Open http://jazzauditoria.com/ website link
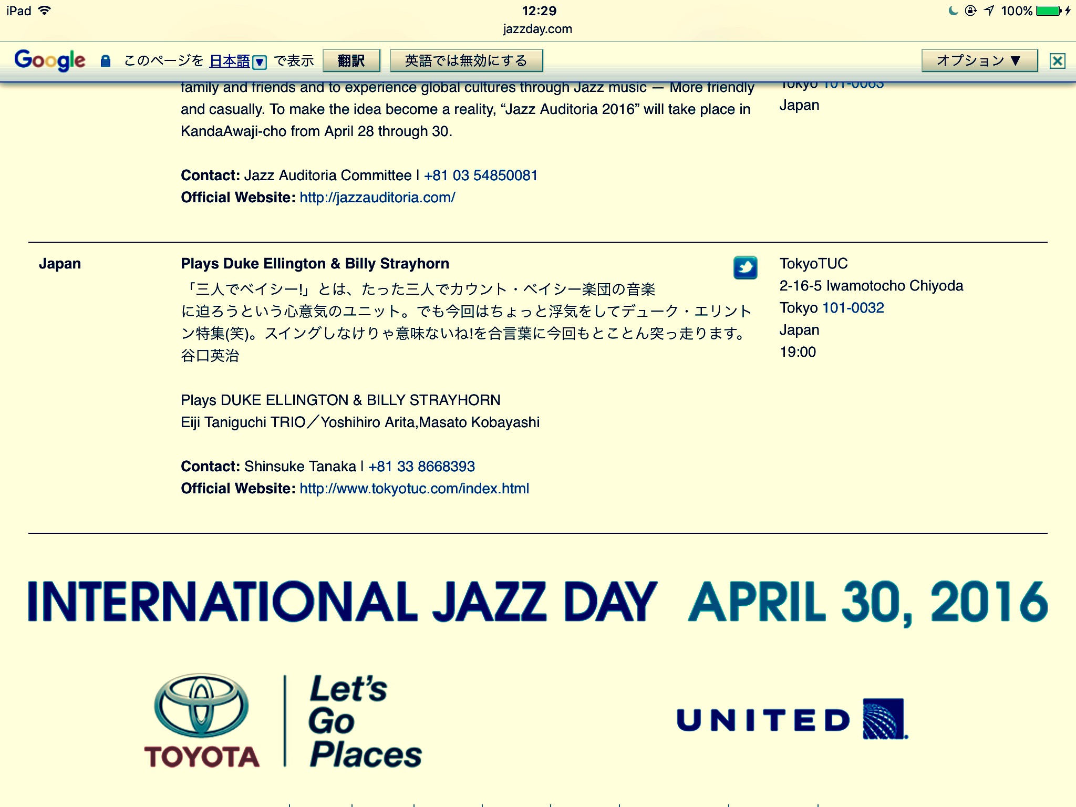 pos(377,198)
